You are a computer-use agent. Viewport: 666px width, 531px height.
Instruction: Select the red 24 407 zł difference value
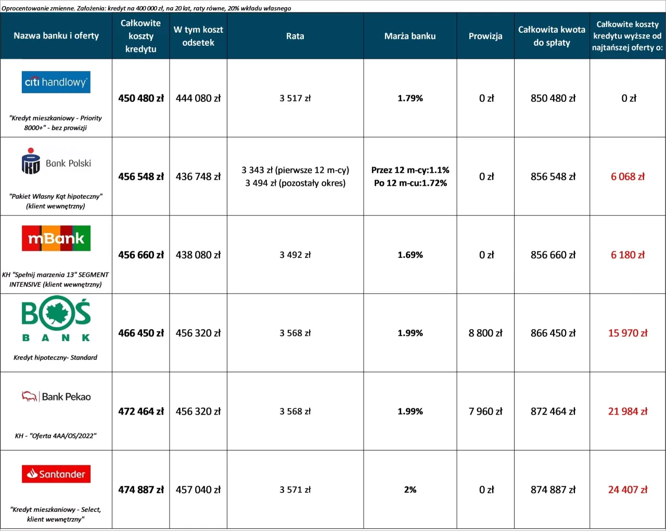tap(627, 489)
